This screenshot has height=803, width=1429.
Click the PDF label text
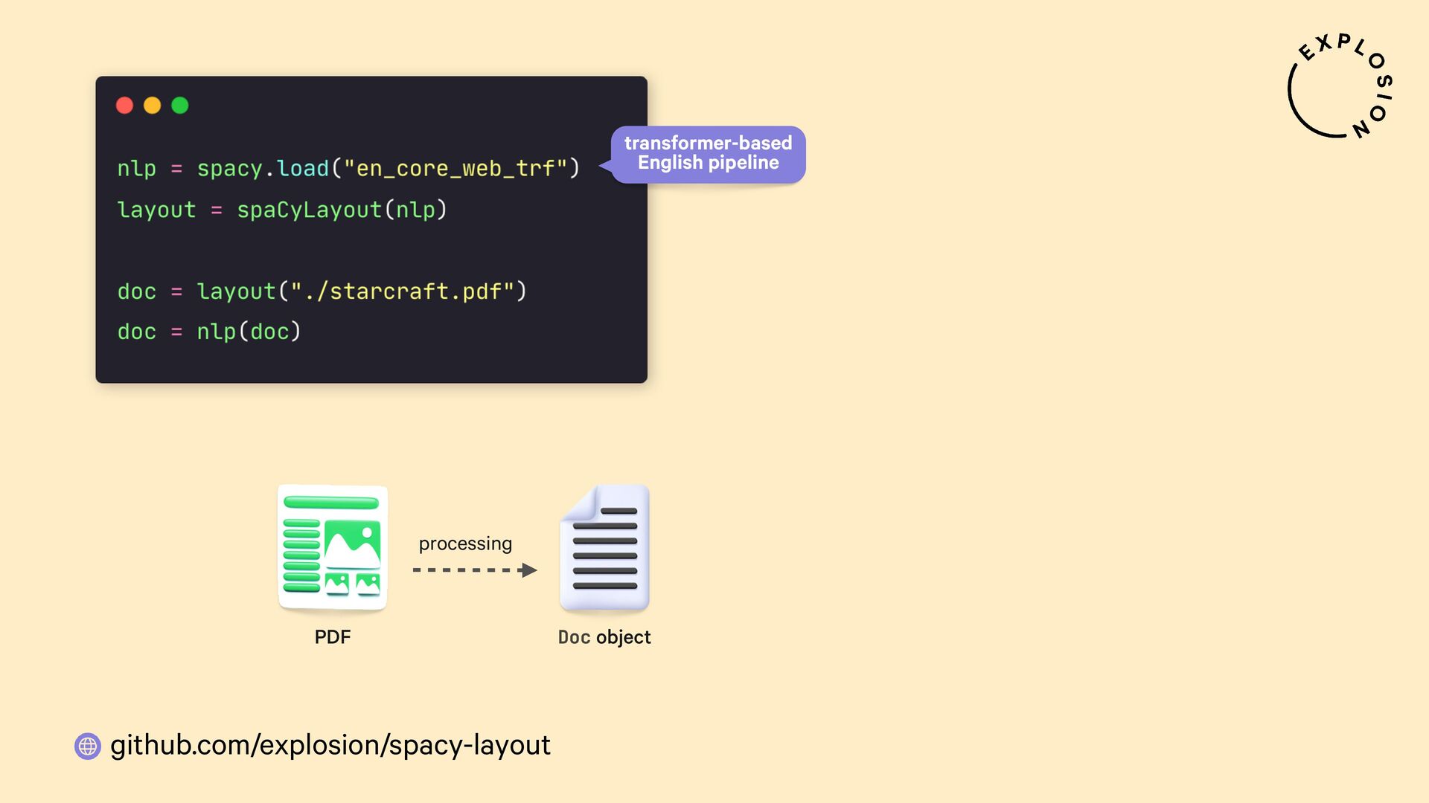(332, 637)
